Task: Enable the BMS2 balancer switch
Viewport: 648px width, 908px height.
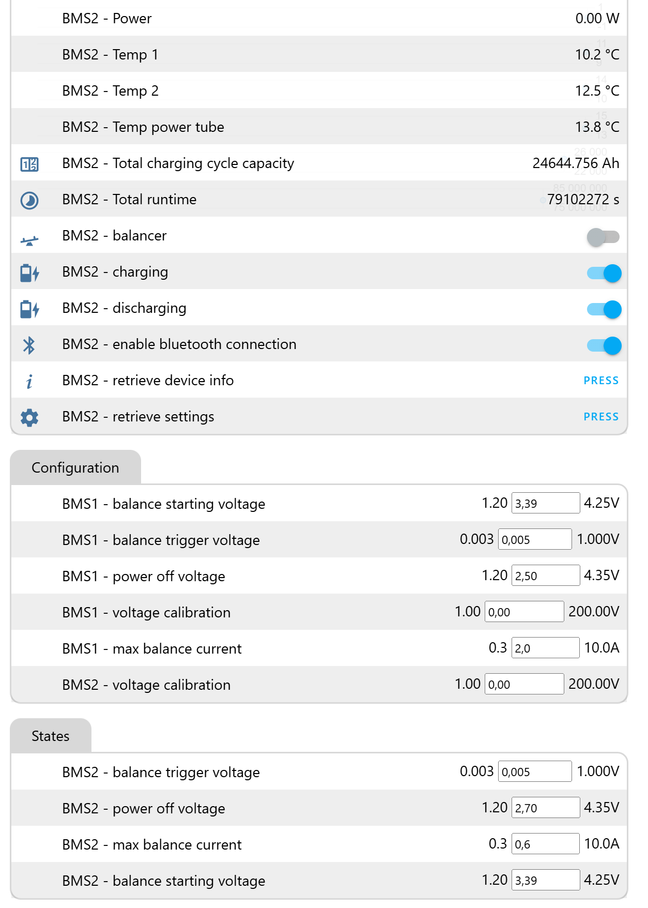Action: [603, 237]
